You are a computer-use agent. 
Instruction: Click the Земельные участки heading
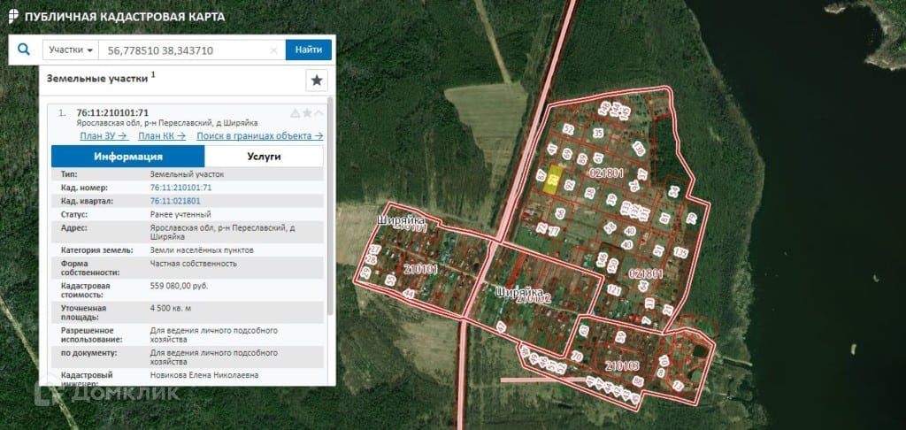pos(97,79)
